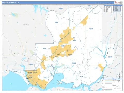Click the compass rose icon
The width and height of the screenshot is (124, 93).
pyautogui.click(x=119, y=76)
